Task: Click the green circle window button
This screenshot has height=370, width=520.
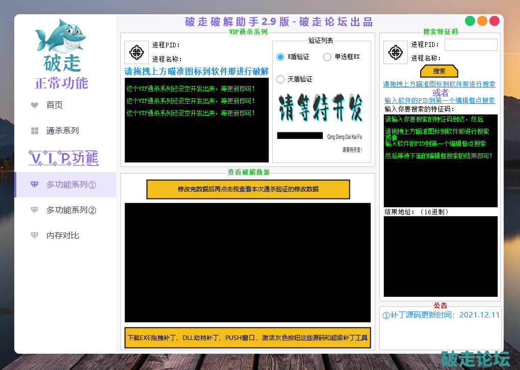Action: click(470, 21)
